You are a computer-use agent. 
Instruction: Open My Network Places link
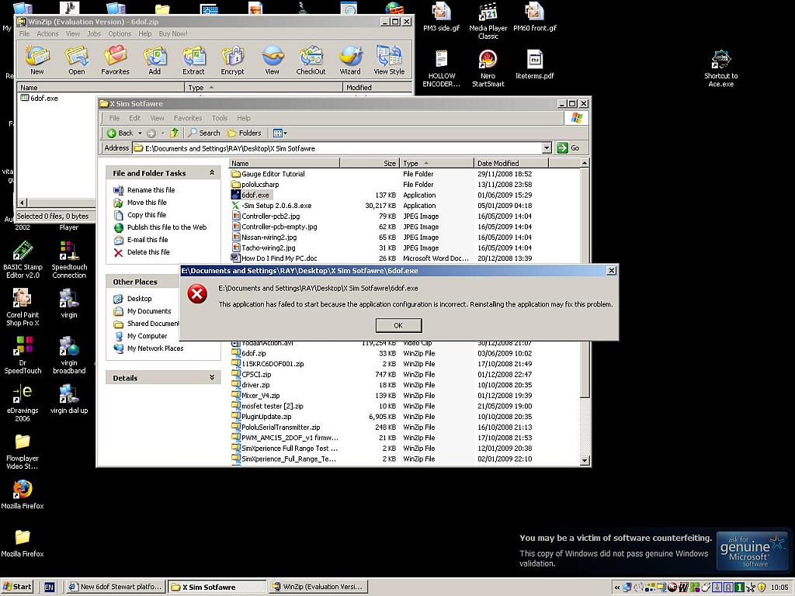pos(155,348)
